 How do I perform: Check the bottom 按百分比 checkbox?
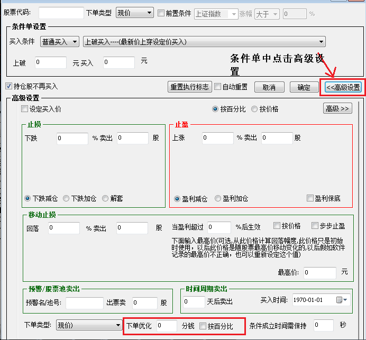tap(203, 326)
